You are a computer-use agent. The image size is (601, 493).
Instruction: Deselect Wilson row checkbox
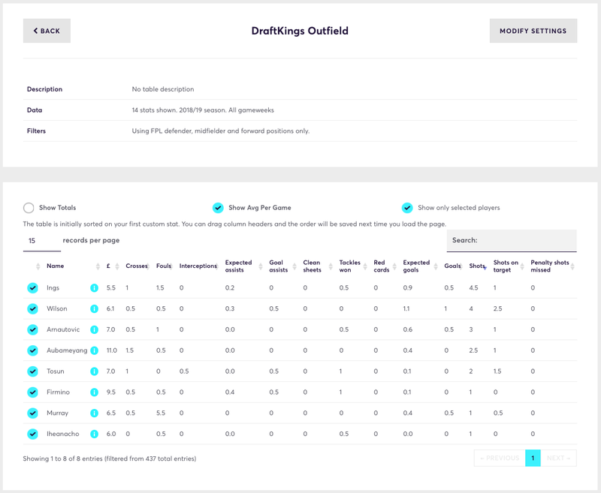pyautogui.click(x=32, y=309)
